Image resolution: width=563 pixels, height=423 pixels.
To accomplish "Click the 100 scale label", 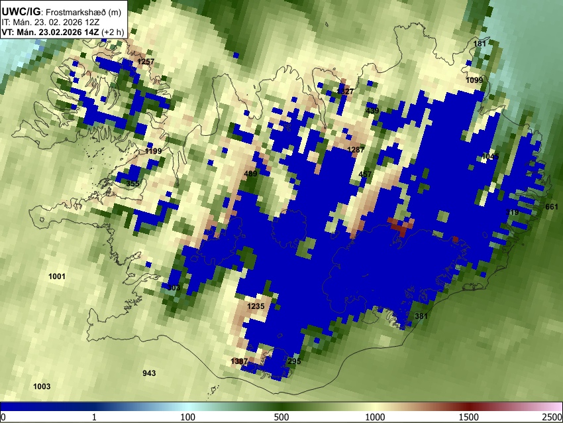I will click(188, 417).
